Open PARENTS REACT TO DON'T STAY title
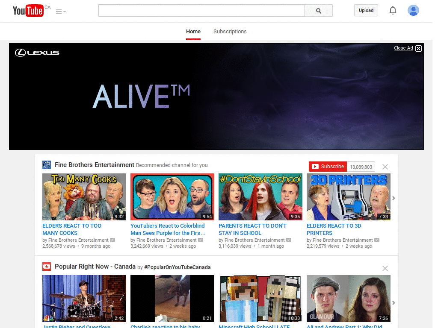438x328 pixels. click(252, 229)
